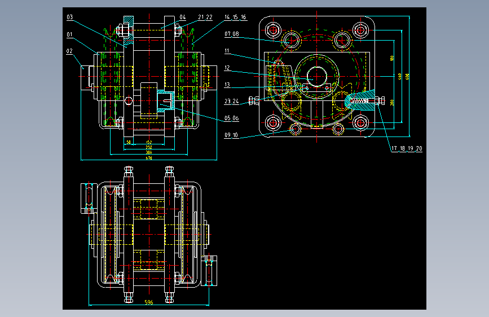The image size is (489, 317).
Task: Click the "50" dimension text
Action: coord(129,142)
